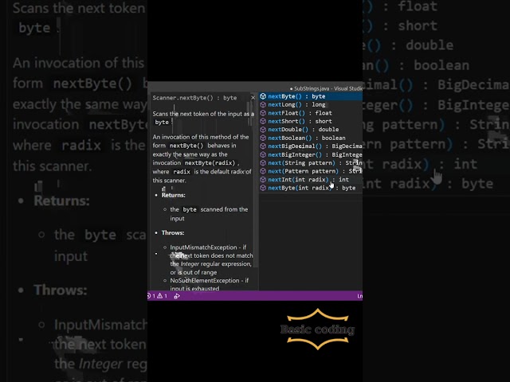Click method icon beside nextLong()

263,104
